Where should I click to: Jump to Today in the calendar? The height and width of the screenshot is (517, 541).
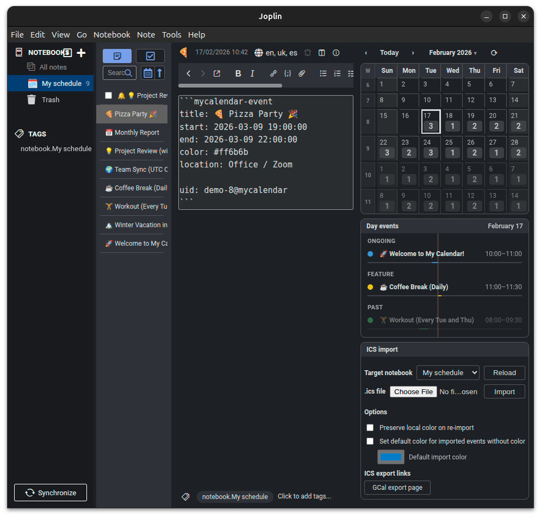tap(389, 53)
